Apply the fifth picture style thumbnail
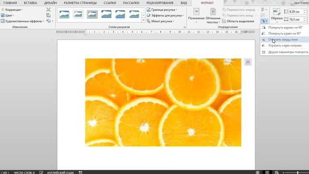This screenshot has height=174, width=309. (120, 14)
